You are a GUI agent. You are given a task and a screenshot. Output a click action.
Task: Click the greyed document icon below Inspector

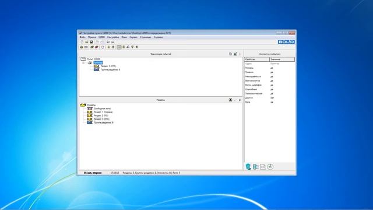coord(263,167)
